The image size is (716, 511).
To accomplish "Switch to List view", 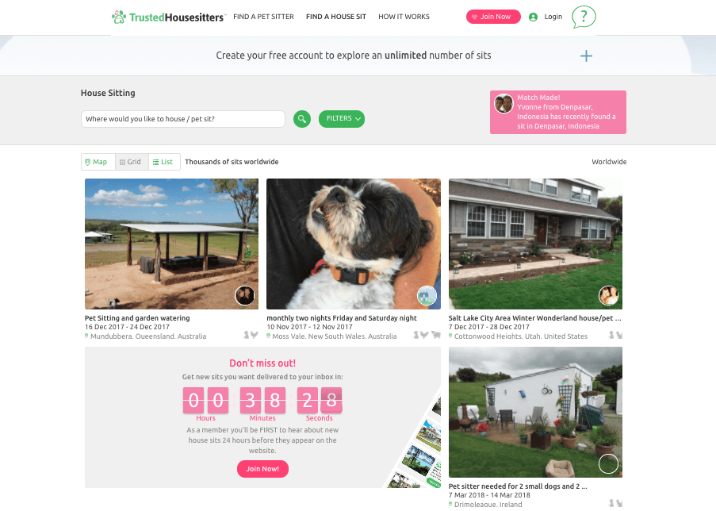I will coord(164,162).
